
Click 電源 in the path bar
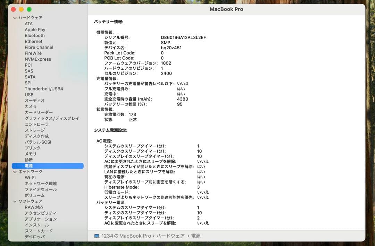tap(196, 236)
